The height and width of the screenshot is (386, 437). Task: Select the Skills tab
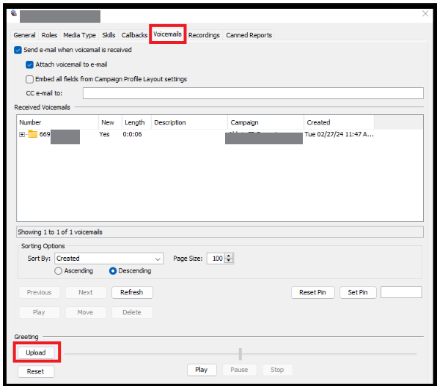tap(109, 35)
